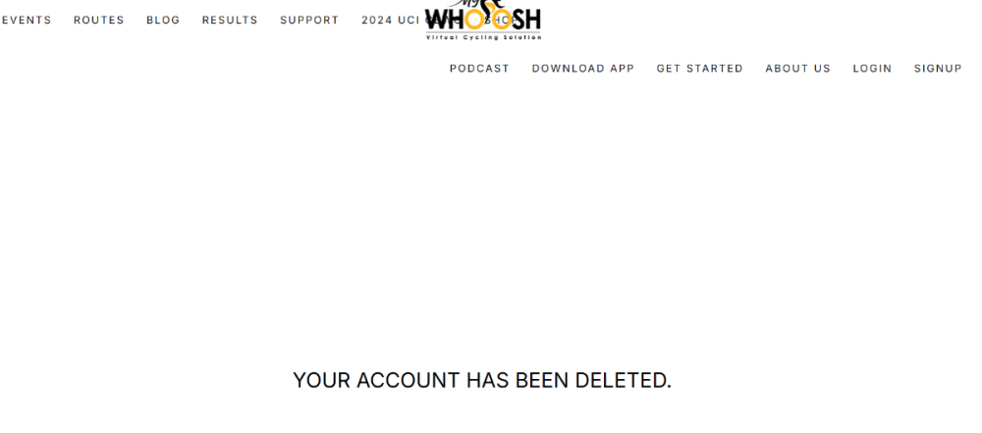Open the PODCAST page

pyautogui.click(x=480, y=69)
